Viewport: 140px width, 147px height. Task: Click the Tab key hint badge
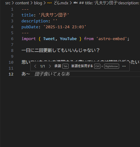(65, 66)
